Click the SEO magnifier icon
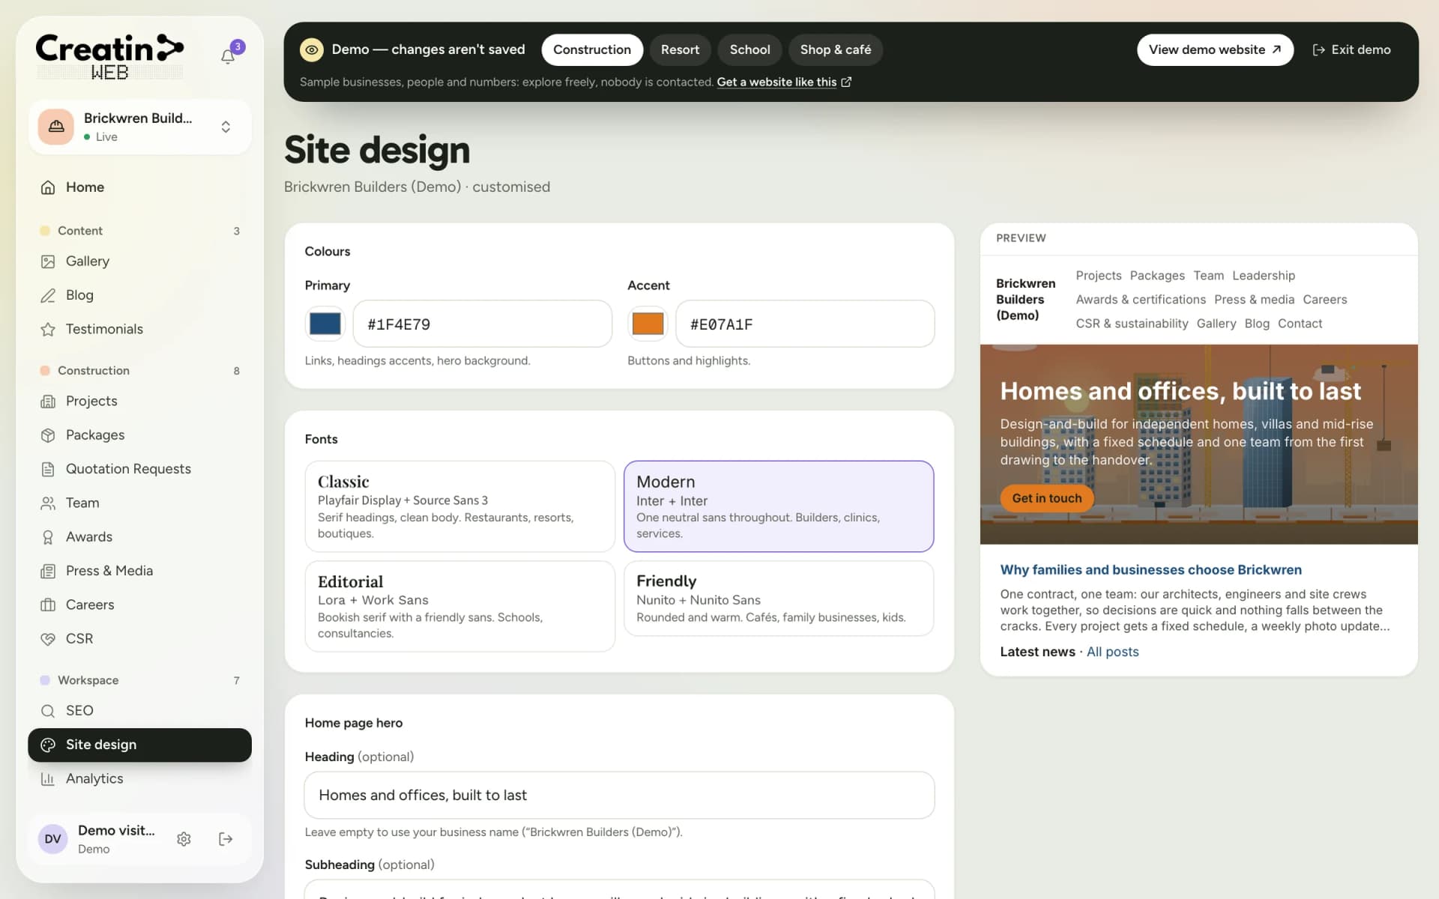1439x899 pixels. pyautogui.click(x=48, y=711)
